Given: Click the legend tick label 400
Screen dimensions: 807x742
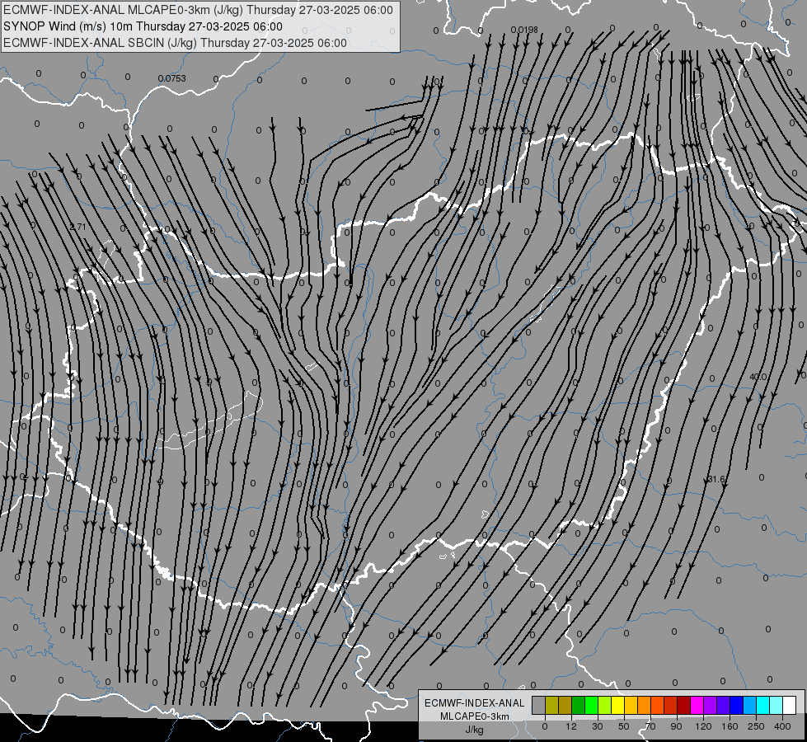Looking at the screenshot, I should click(782, 726).
